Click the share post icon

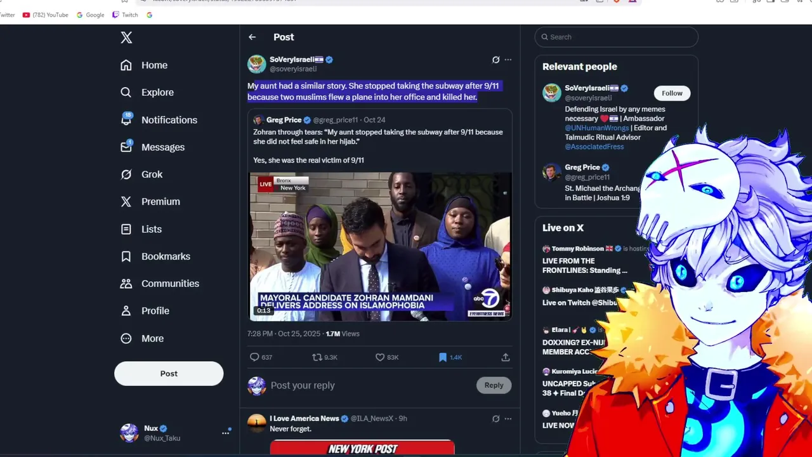tap(506, 357)
